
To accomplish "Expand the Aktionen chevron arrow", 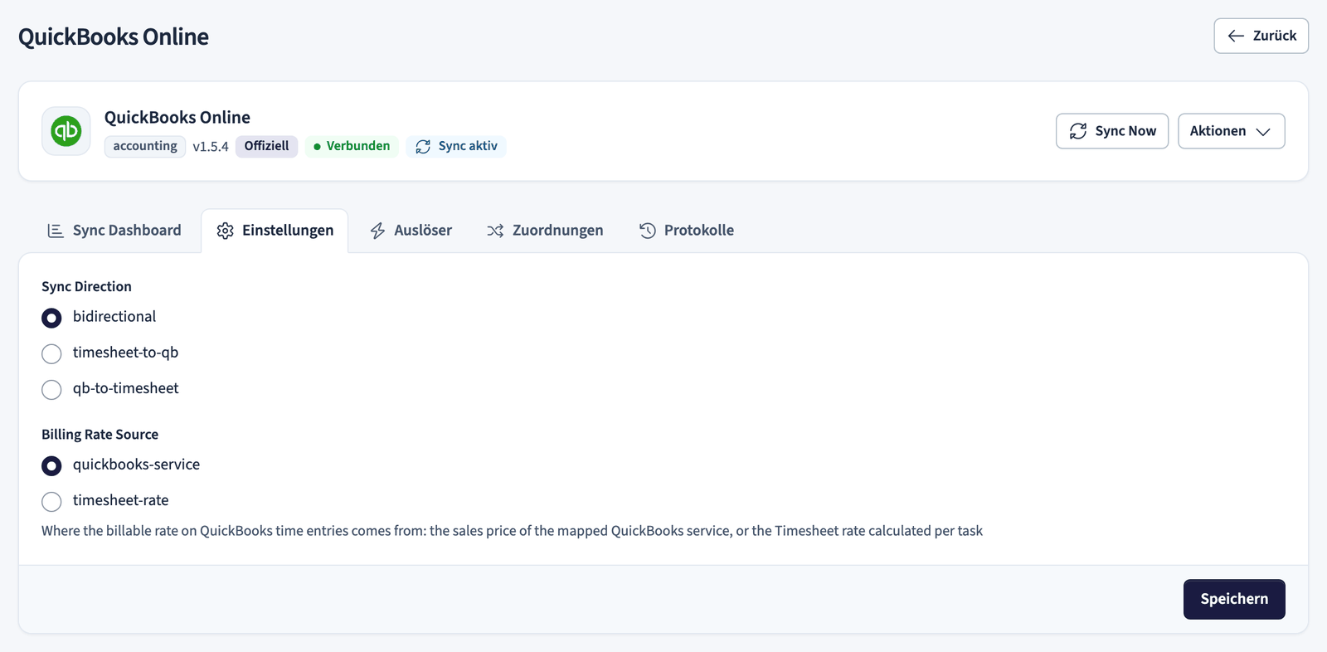I will [1263, 132].
